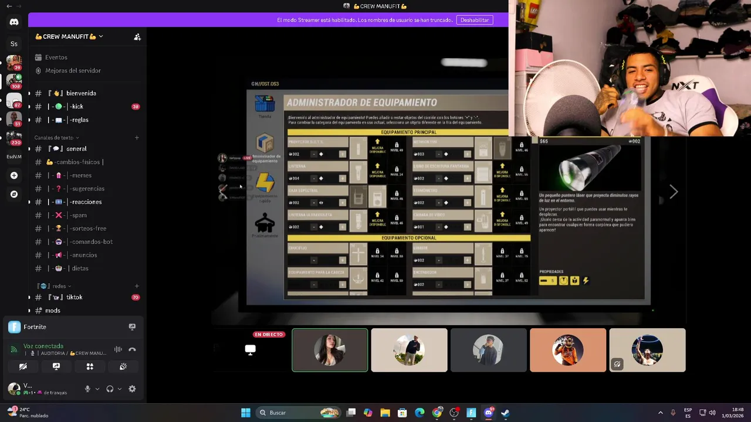
Task: Disable Streamer mode with Deshabilitar
Action: pos(475,20)
